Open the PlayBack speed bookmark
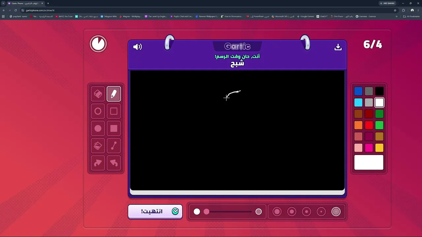Image resolution: width=422 pixels, height=237 pixels. [x=18, y=16]
